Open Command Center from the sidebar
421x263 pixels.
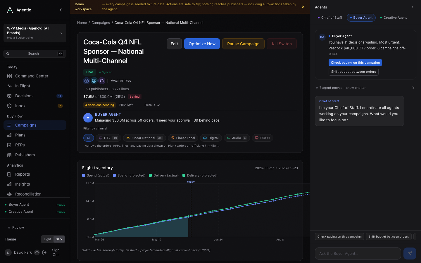coord(35,76)
